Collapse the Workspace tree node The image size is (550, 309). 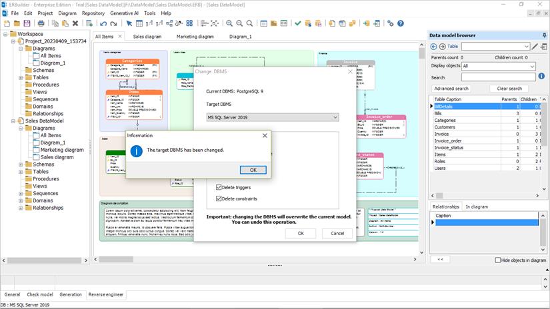click(x=5, y=34)
